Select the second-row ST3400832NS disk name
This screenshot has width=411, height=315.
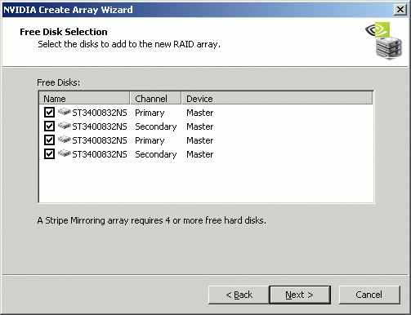tap(100, 126)
